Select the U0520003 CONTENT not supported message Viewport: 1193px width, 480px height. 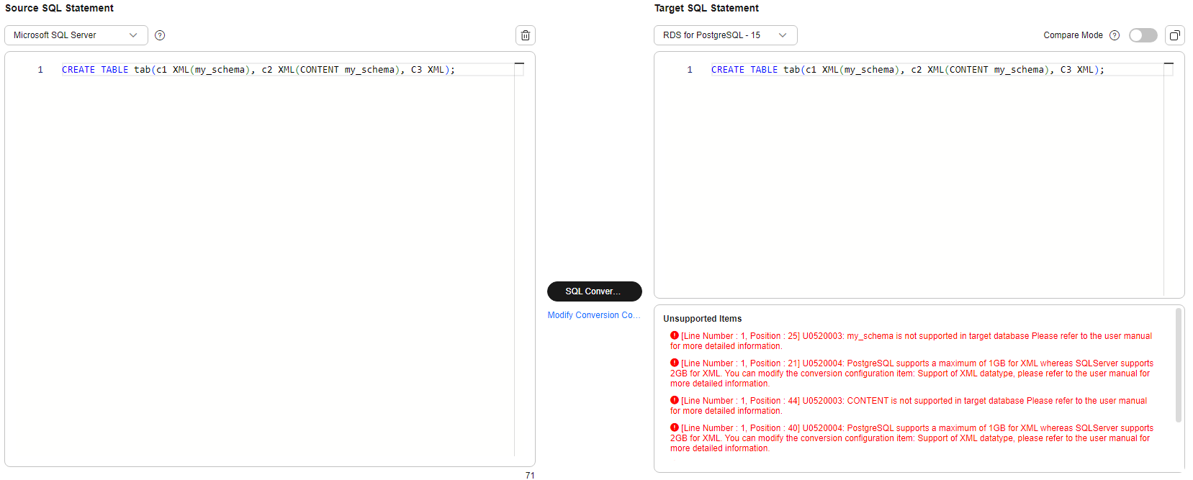click(909, 406)
